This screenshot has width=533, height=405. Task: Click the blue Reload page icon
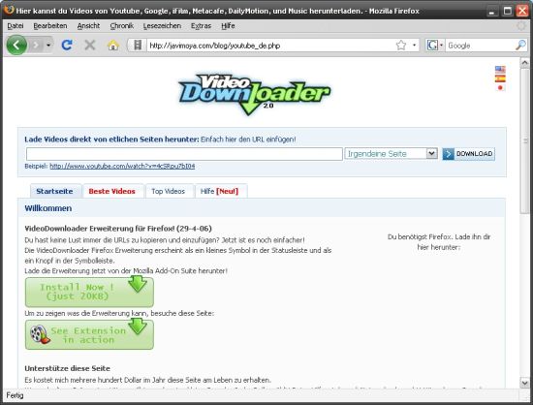click(67, 45)
